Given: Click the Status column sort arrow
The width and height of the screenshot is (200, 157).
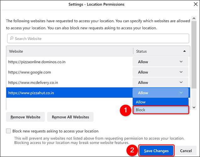Looking at the screenshot, I should (x=184, y=51).
